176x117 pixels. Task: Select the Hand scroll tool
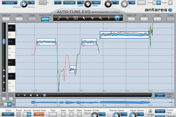(117, 18)
